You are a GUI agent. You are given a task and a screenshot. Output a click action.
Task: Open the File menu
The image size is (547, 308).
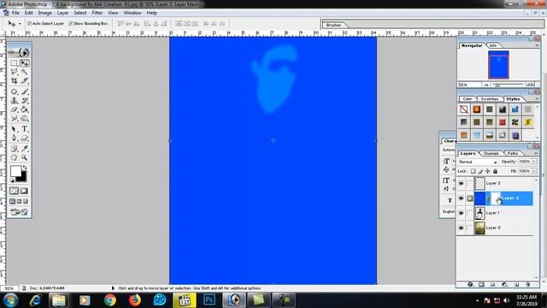pos(15,13)
